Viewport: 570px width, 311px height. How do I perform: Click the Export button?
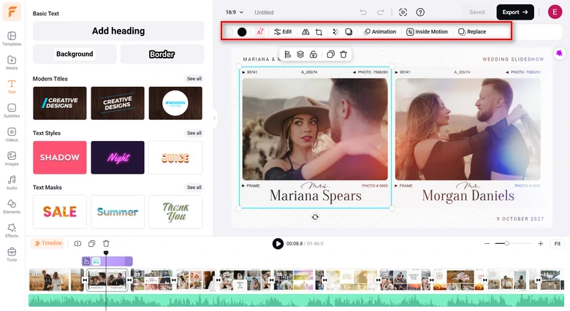click(515, 12)
